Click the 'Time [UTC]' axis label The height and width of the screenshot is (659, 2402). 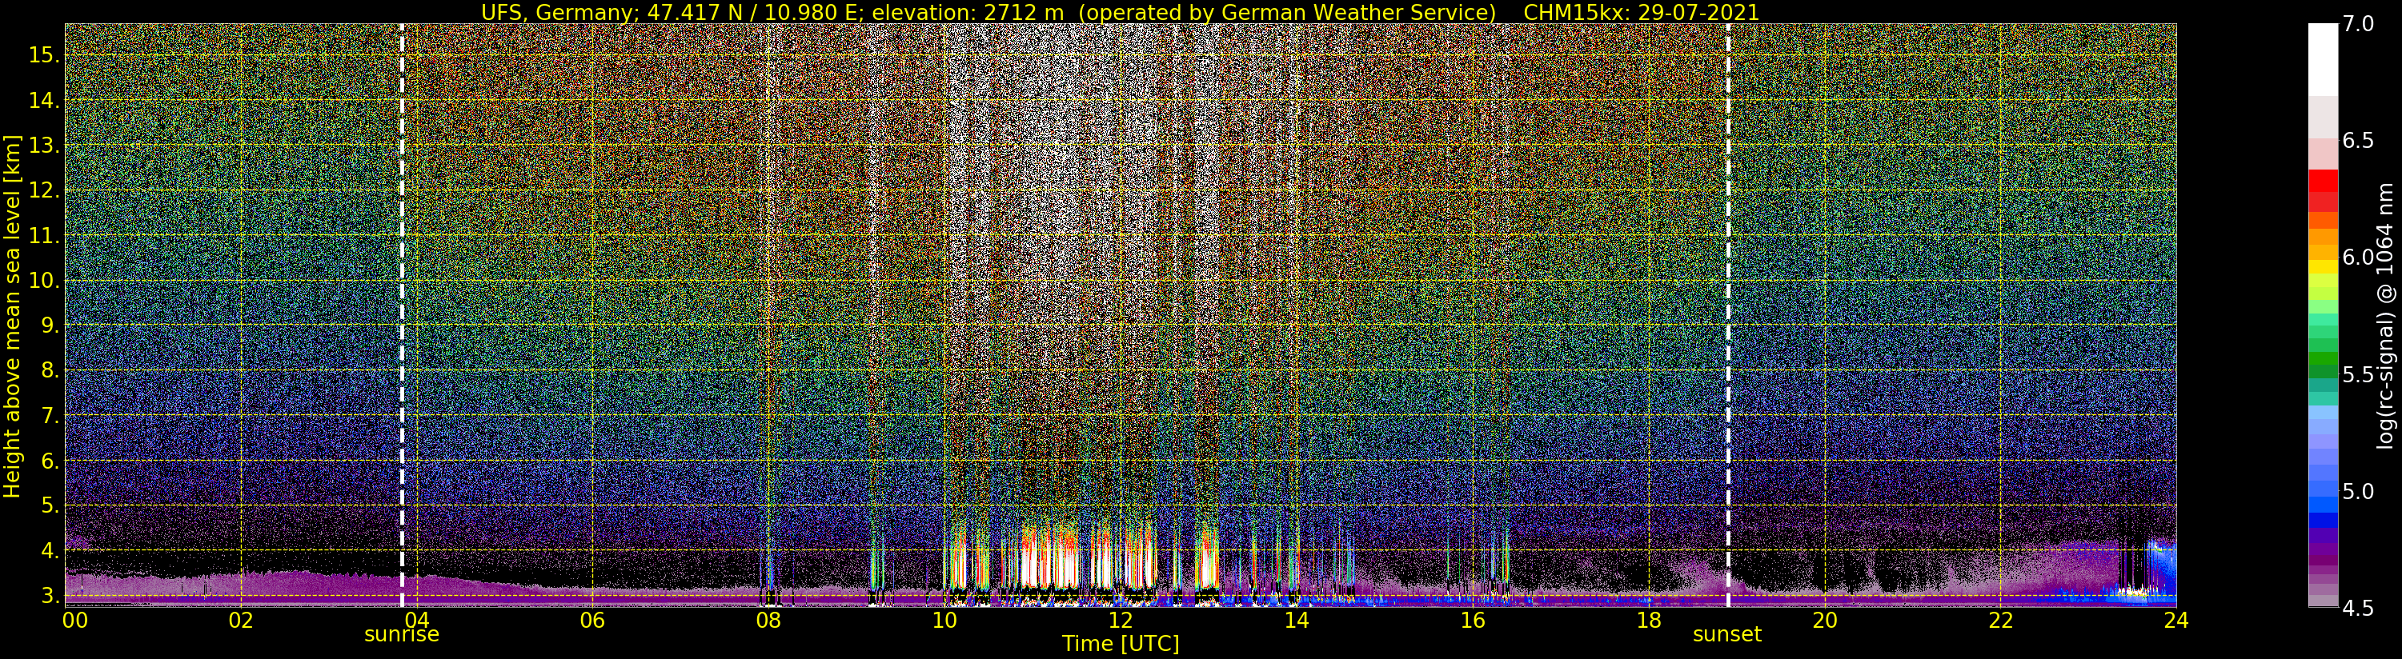[x=1121, y=644]
